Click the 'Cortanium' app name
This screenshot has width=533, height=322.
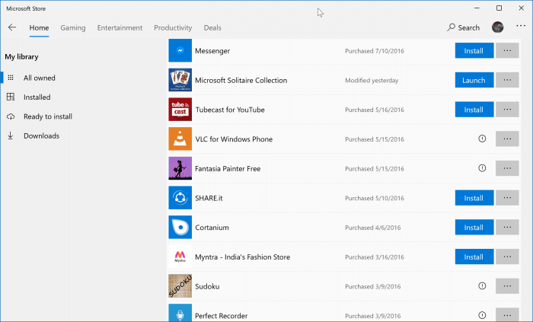point(212,228)
